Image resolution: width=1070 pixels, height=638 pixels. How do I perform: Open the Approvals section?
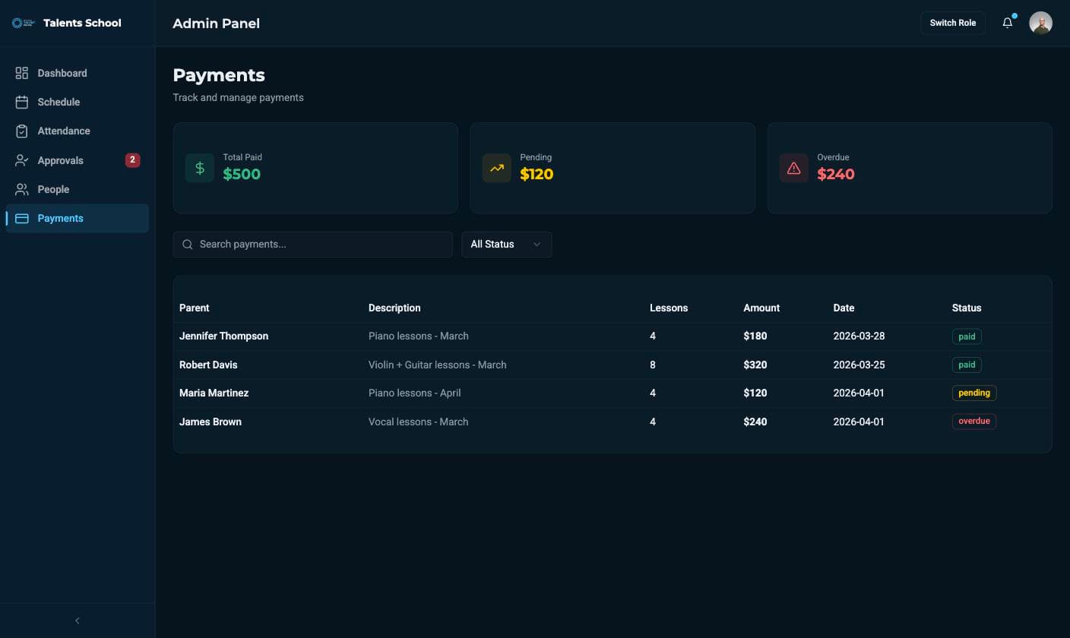tap(77, 160)
